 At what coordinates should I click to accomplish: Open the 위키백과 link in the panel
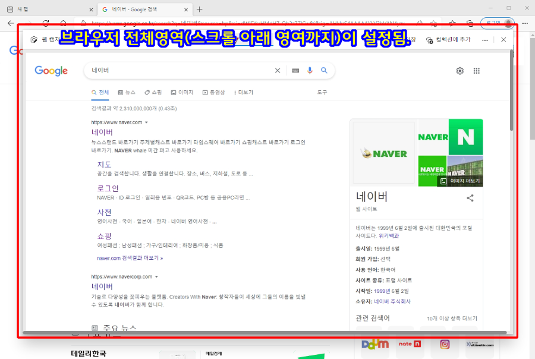[x=389, y=236]
